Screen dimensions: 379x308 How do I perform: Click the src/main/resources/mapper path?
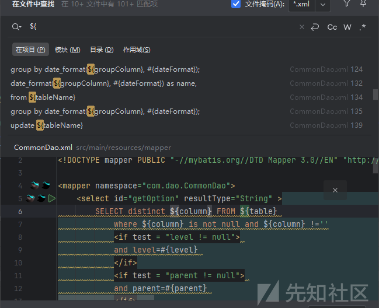tap(124, 148)
